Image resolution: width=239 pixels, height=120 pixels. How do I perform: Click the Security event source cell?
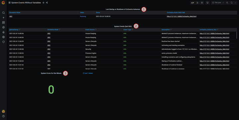[x=88, y=49]
